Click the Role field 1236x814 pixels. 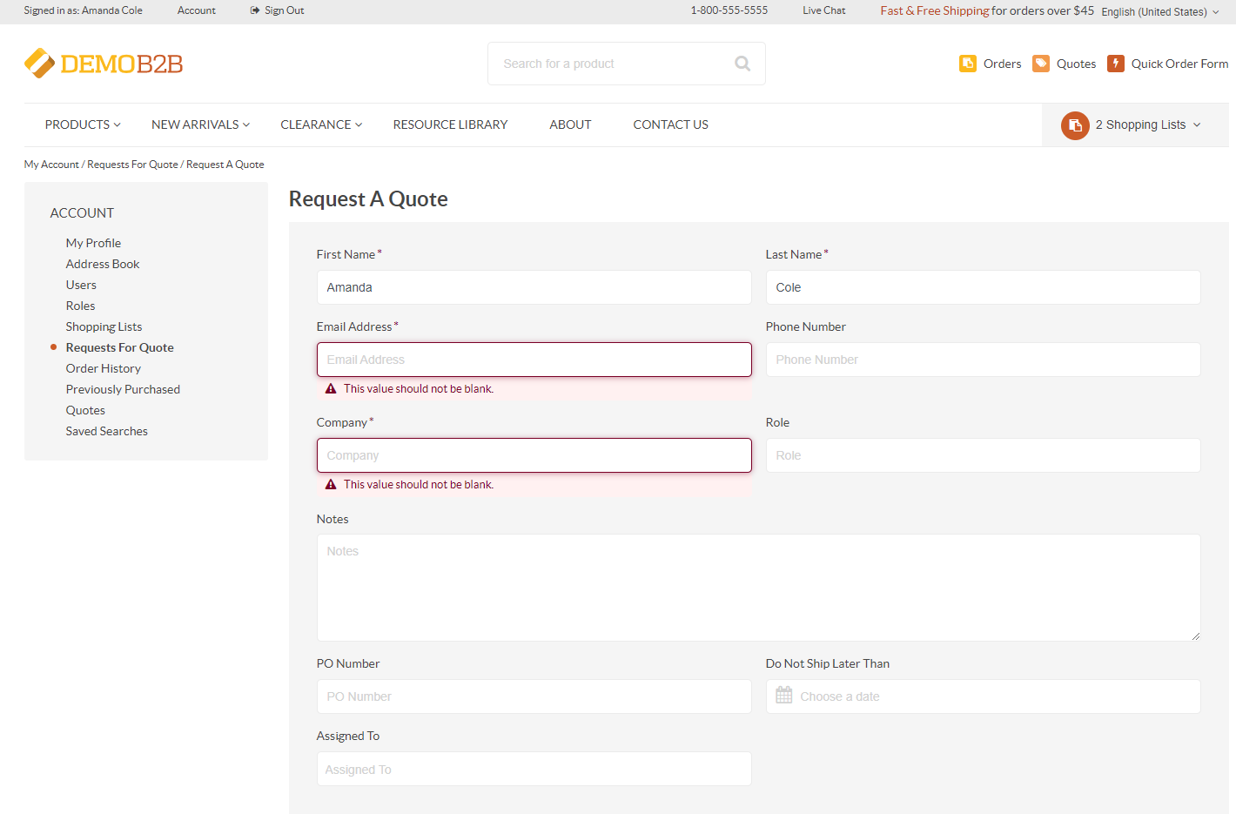point(984,455)
